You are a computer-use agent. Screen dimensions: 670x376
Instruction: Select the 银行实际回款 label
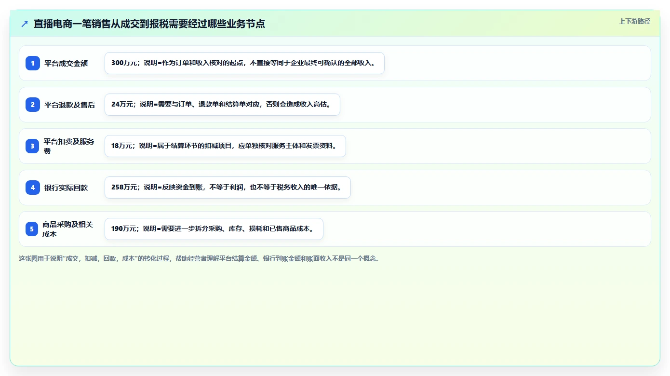(66, 188)
